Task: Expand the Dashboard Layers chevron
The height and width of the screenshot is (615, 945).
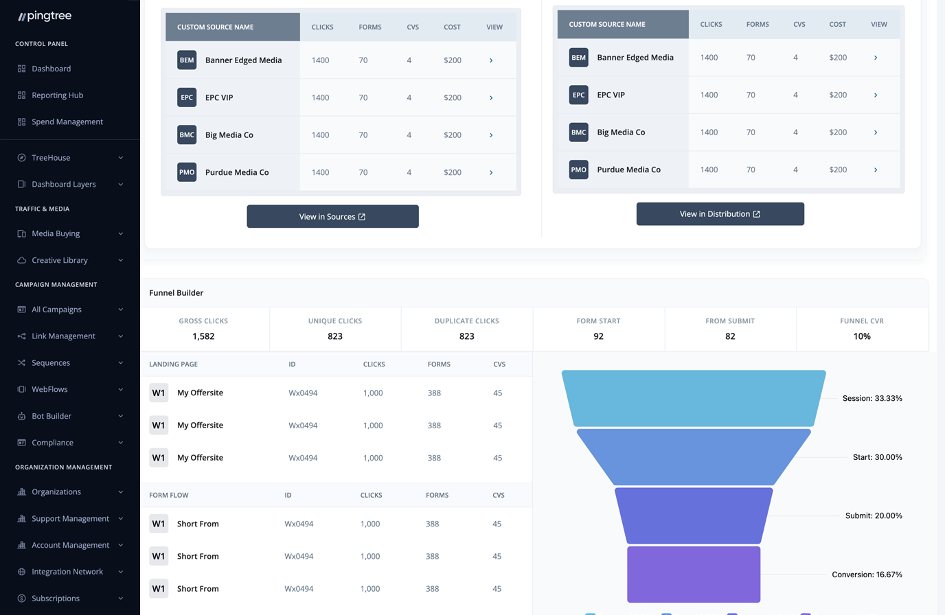Action: tap(121, 185)
